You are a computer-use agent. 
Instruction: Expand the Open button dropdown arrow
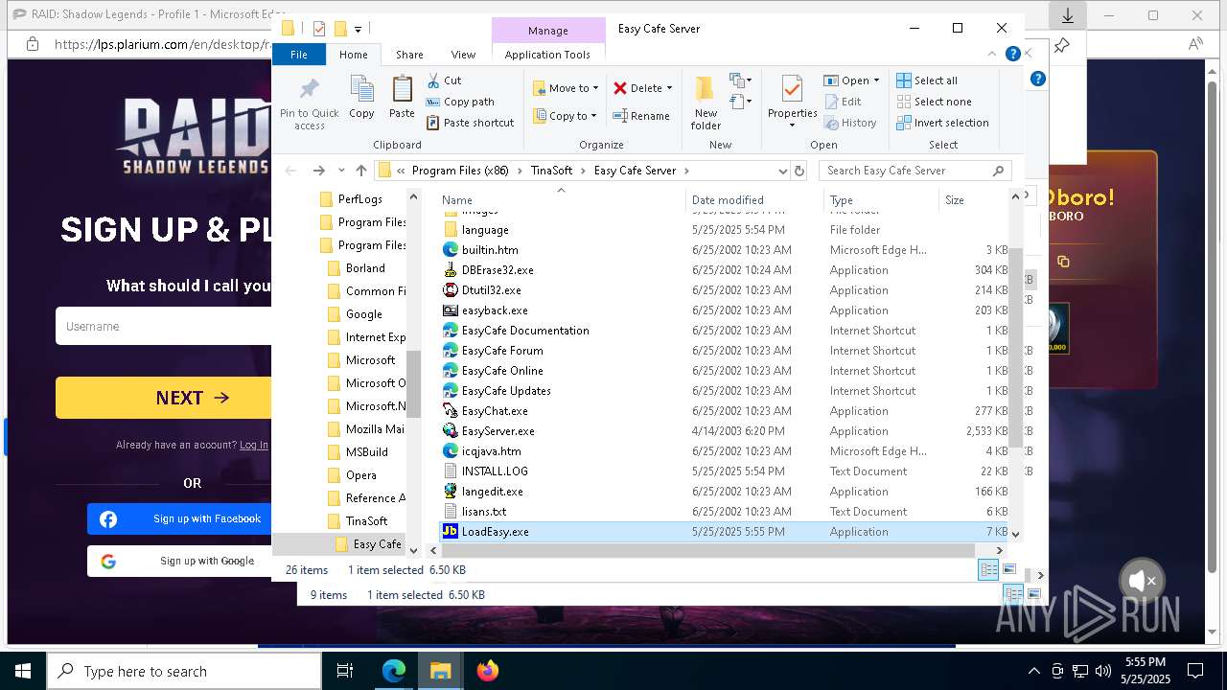pos(875,80)
